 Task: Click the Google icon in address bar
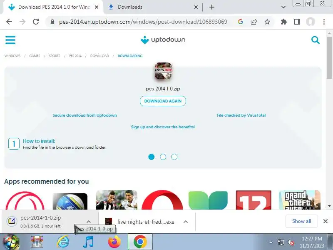click(x=241, y=22)
